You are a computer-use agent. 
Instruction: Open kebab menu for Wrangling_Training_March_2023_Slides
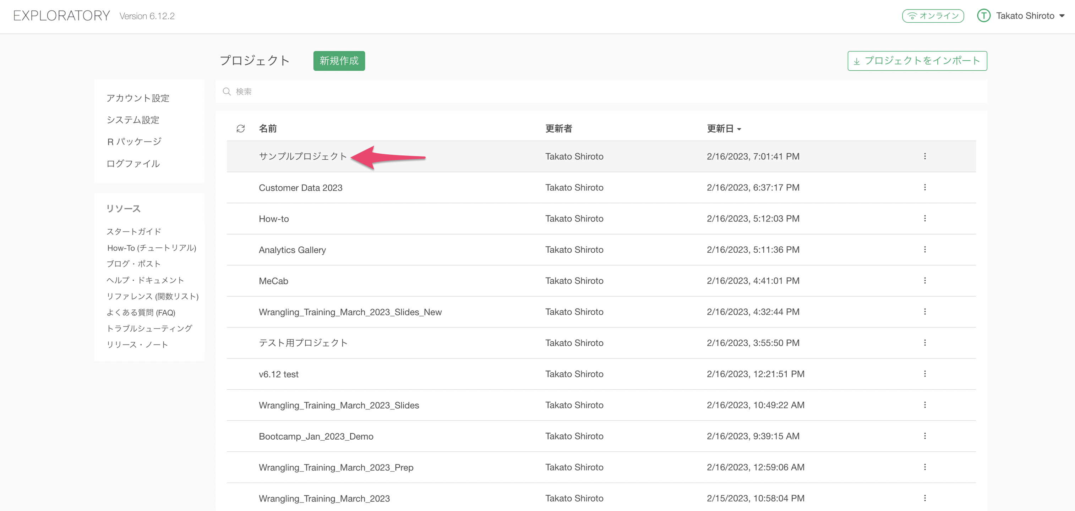pyautogui.click(x=925, y=405)
